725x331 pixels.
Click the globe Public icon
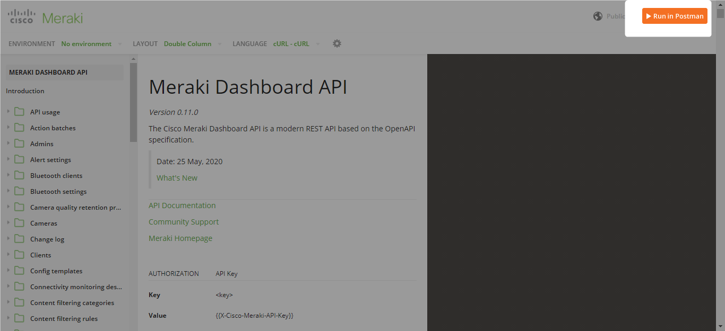coord(598,16)
